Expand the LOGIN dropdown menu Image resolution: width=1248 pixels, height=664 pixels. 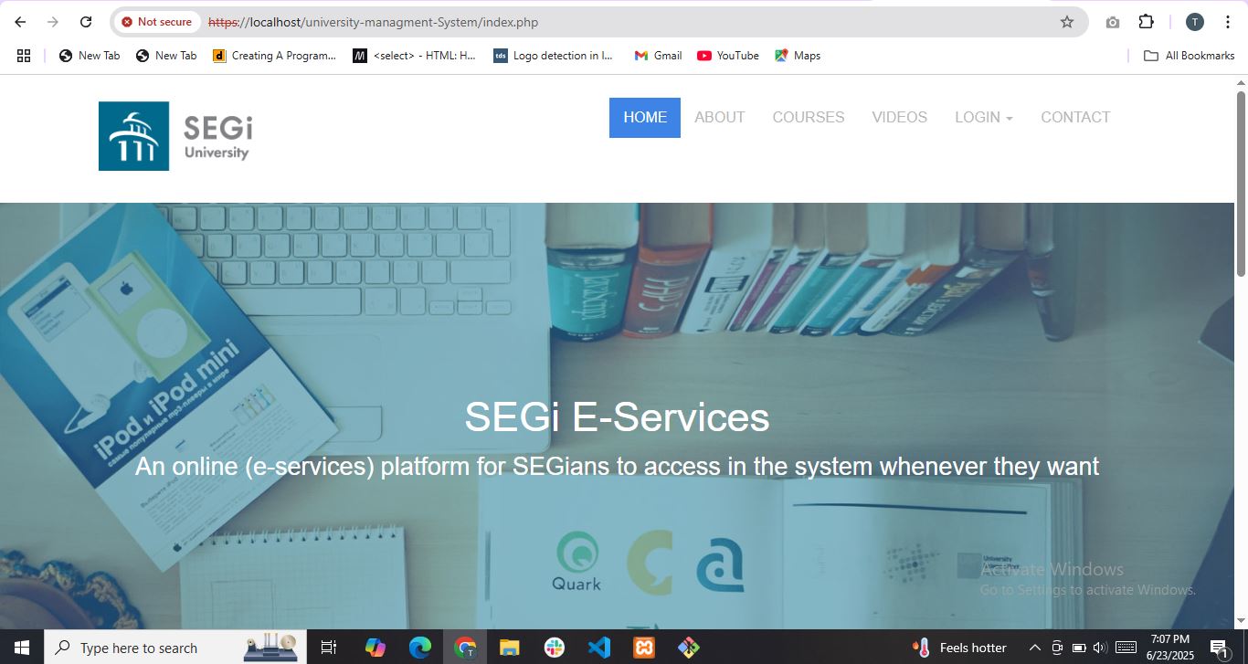tap(984, 118)
